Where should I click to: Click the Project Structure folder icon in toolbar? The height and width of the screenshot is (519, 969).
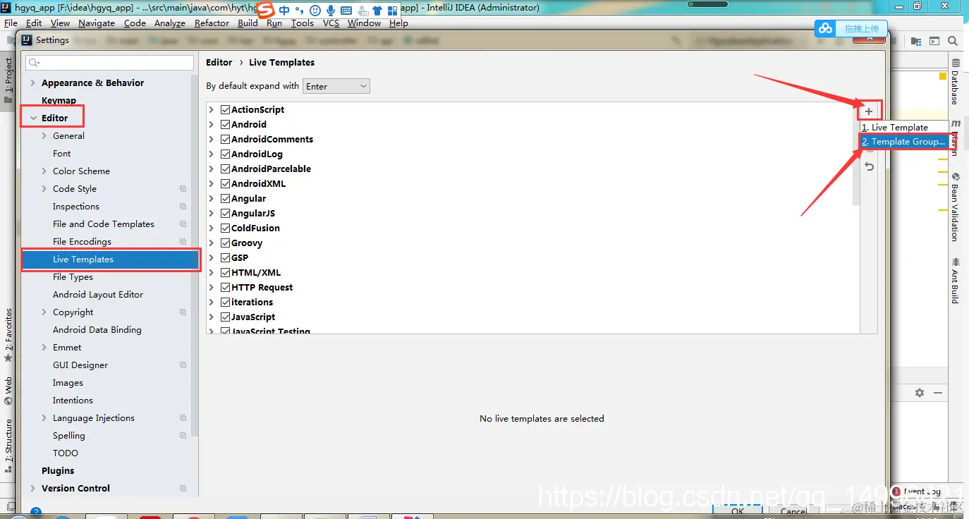pyautogui.click(x=916, y=42)
